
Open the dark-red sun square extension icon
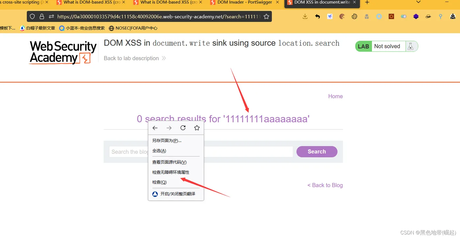pyautogui.click(x=391, y=16)
